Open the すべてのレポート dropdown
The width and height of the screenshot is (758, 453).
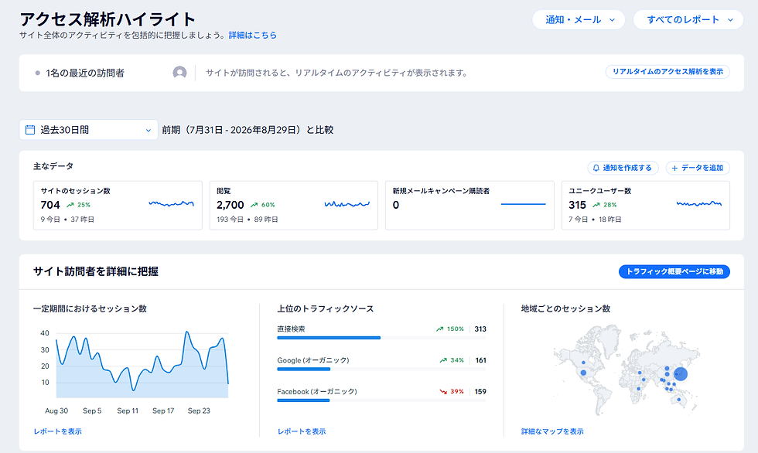click(688, 20)
